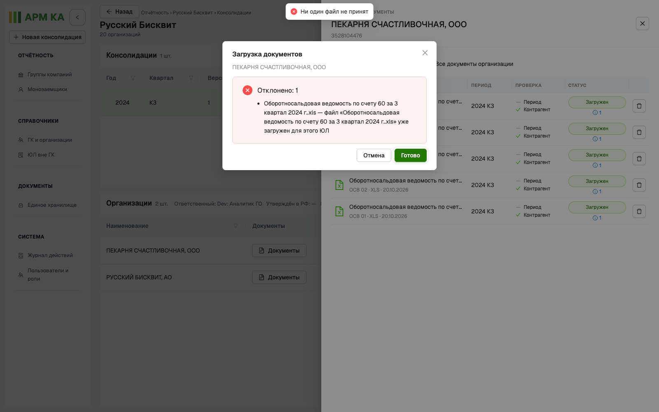Click the ОСВ 02 Excel file icon
Image resolution: width=659 pixels, height=412 pixels.
pos(339,185)
